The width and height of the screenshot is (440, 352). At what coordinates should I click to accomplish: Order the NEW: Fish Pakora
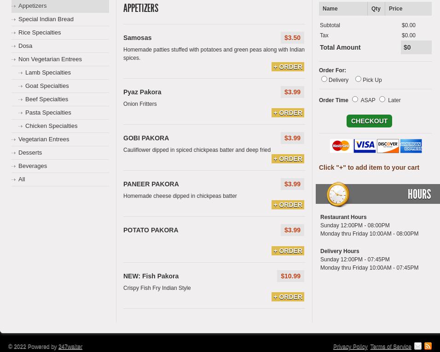(288, 297)
